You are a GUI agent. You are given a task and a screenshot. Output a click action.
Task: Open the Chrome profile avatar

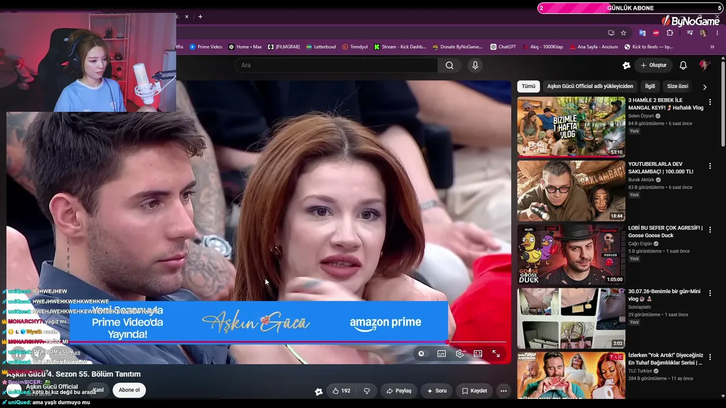[x=703, y=33]
